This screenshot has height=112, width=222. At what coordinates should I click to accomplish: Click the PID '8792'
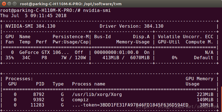coord(39,95)
